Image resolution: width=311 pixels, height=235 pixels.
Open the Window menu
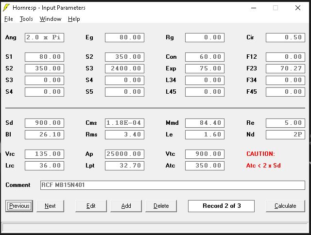[x=51, y=19]
